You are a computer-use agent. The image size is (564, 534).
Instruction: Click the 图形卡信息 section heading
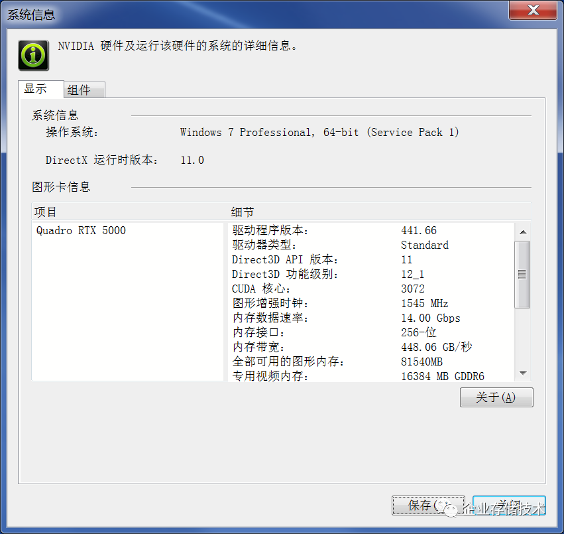click(x=61, y=187)
